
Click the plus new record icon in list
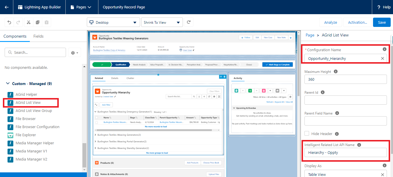click(x=204, y=97)
